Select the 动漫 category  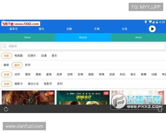pos(44,56)
